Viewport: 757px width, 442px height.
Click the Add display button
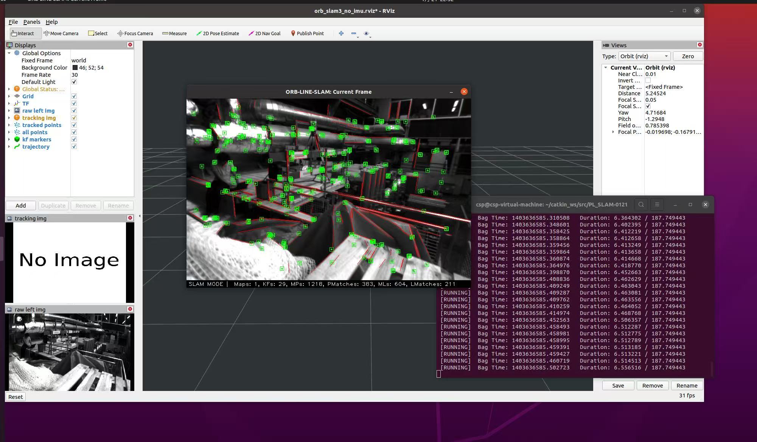[21, 206]
